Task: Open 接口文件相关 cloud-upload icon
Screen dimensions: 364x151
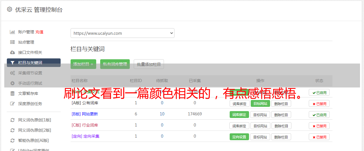Action: [13, 52]
